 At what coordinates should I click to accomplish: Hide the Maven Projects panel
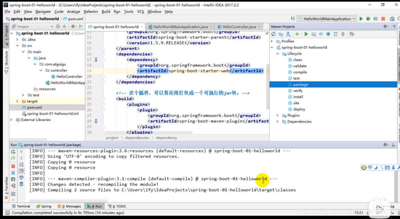pos(393,26)
